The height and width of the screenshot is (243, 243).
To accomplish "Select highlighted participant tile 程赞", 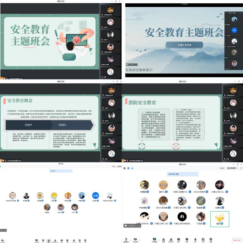I will 219,219.
